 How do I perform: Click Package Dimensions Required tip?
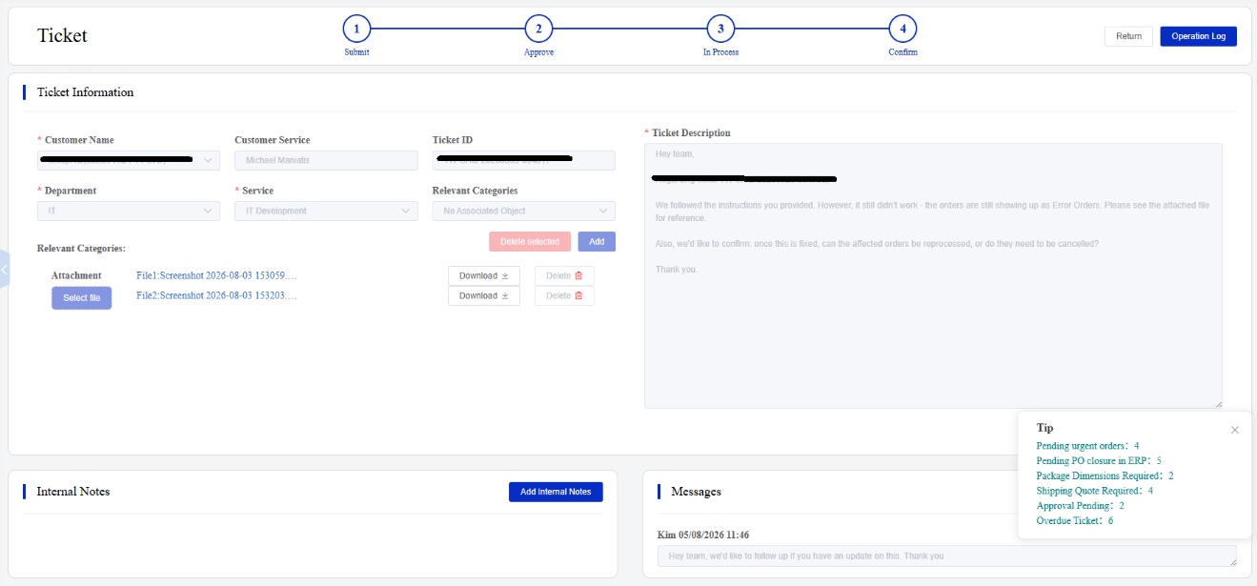click(1105, 475)
